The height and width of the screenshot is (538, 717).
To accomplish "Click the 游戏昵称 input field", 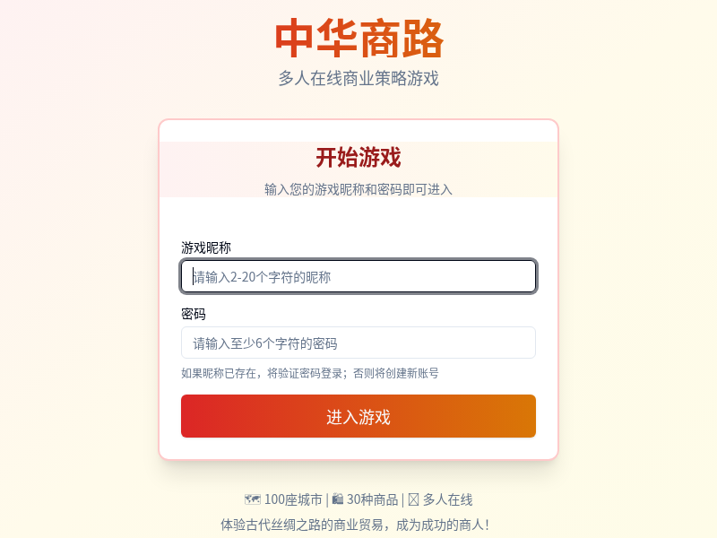I will 358,276.
